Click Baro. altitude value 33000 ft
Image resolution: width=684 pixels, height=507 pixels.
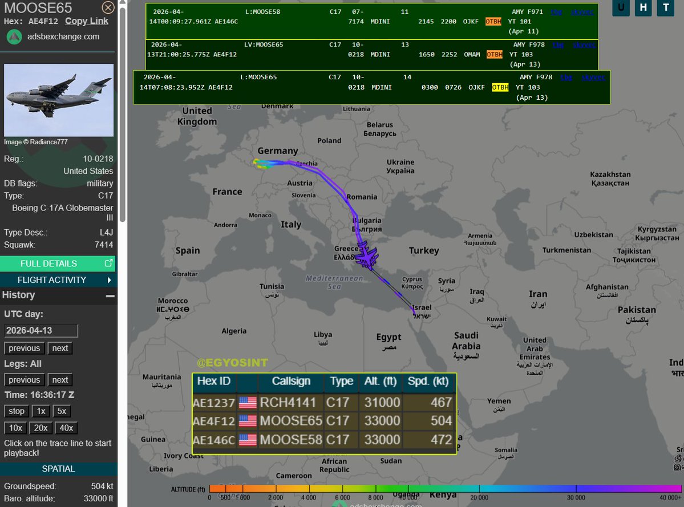tap(99, 498)
